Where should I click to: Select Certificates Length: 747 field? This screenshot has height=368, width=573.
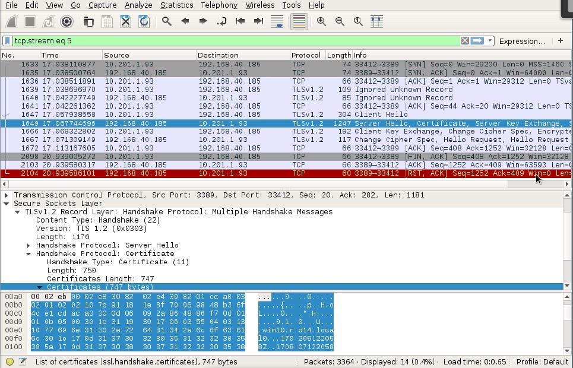(100, 279)
